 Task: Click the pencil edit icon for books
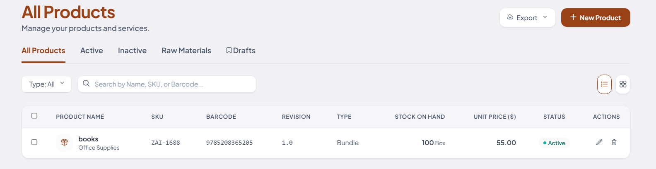[x=599, y=142]
